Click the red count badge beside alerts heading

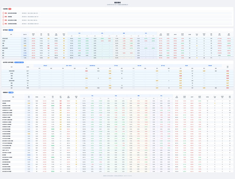point(10,9)
